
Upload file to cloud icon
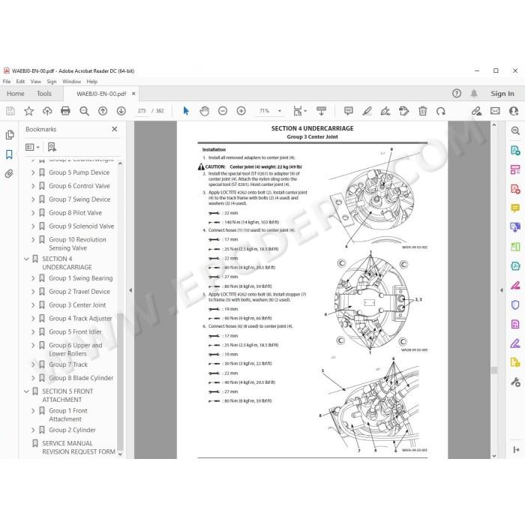(x=47, y=111)
